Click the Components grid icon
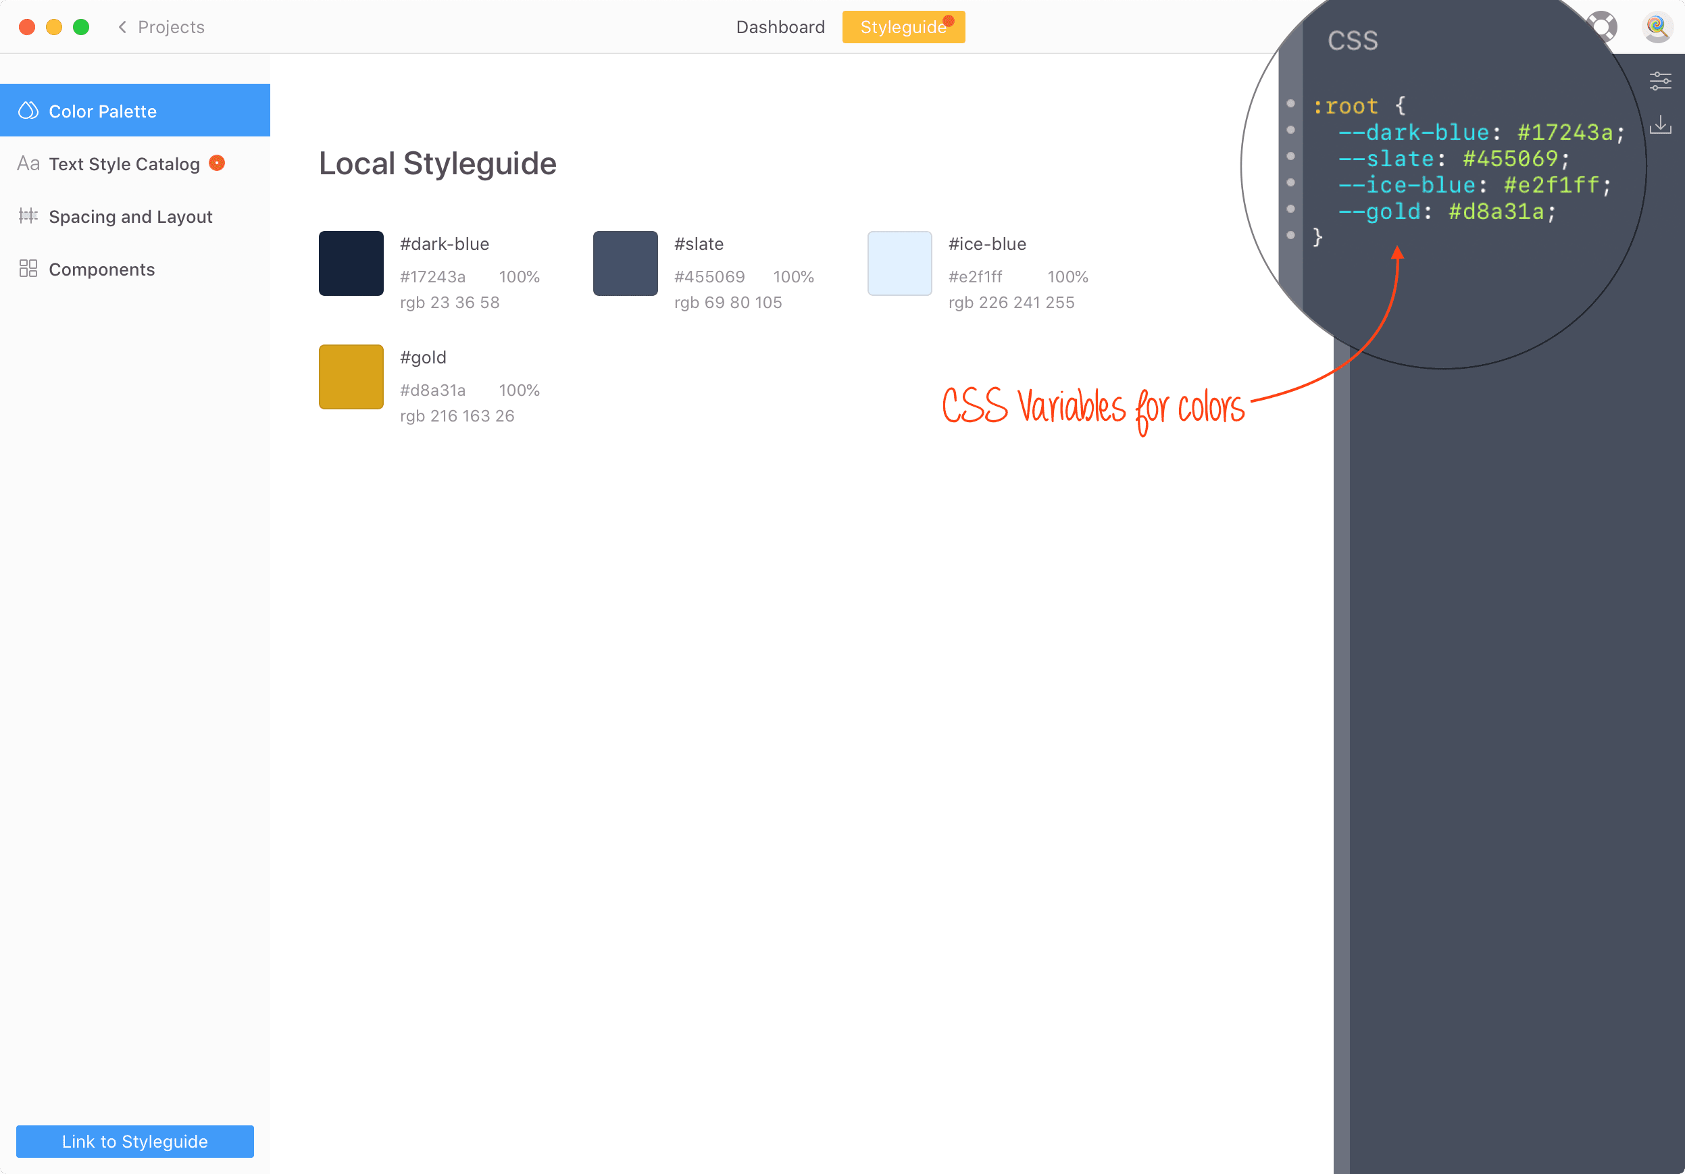 click(28, 269)
